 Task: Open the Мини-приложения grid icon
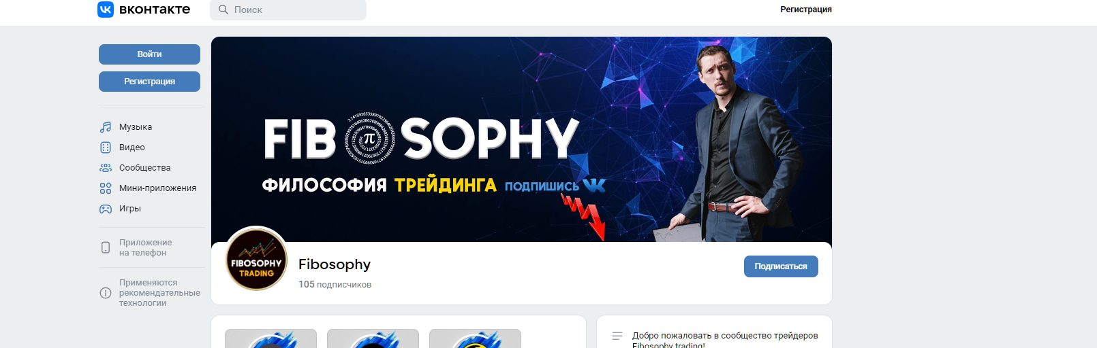point(106,188)
